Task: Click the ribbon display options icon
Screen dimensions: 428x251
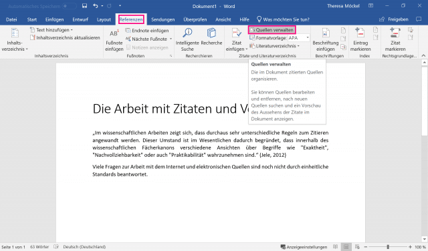Action: pyautogui.click(x=370, y=6)
